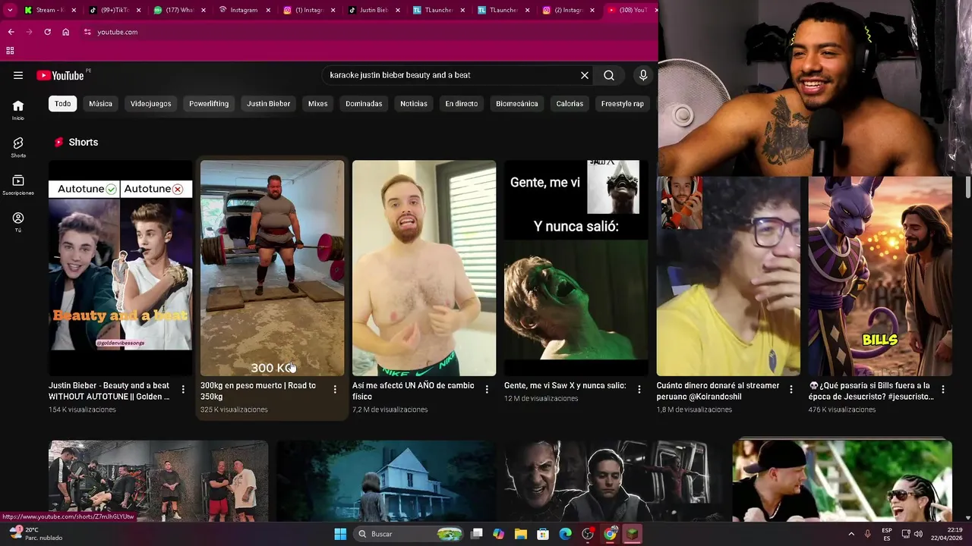Image resolution: width=972 pixels, height=546 pixels.
Task: Click title 'Así me afectó UN AÑO de cambio físico'
Action: [414, 391]
